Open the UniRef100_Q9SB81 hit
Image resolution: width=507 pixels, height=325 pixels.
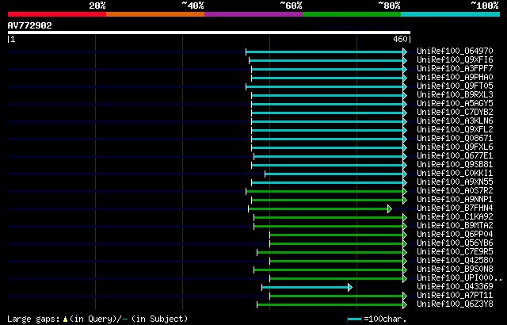click(x=455, y=165)
